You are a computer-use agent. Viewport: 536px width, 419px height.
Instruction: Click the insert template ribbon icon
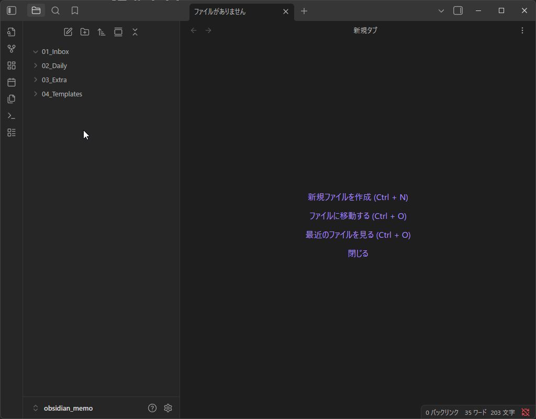pos(12,99)
